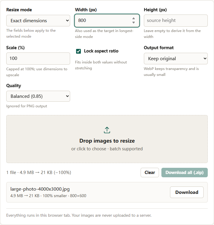Click the 'Quality' label

14,86
